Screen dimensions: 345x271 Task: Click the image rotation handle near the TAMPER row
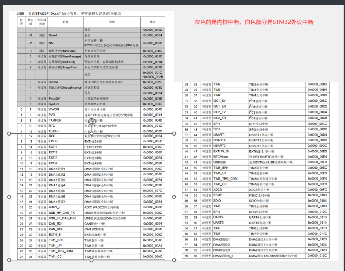pos(91,121)
